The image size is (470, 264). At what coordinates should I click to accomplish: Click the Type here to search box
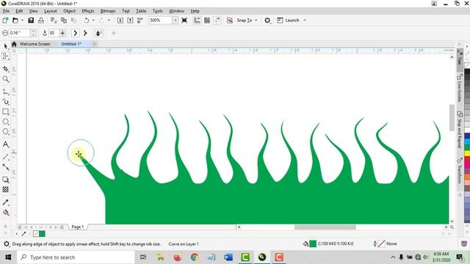point(76,257)
